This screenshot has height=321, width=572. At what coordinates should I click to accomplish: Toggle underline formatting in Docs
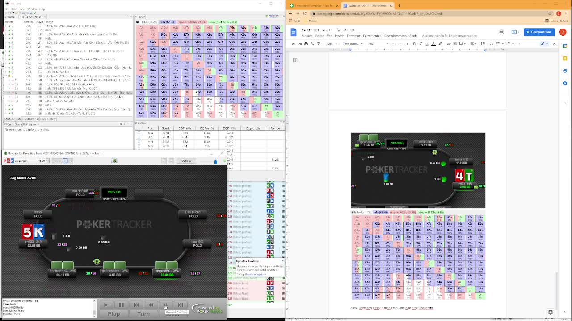pyautogui.click(x=427, y=44)
